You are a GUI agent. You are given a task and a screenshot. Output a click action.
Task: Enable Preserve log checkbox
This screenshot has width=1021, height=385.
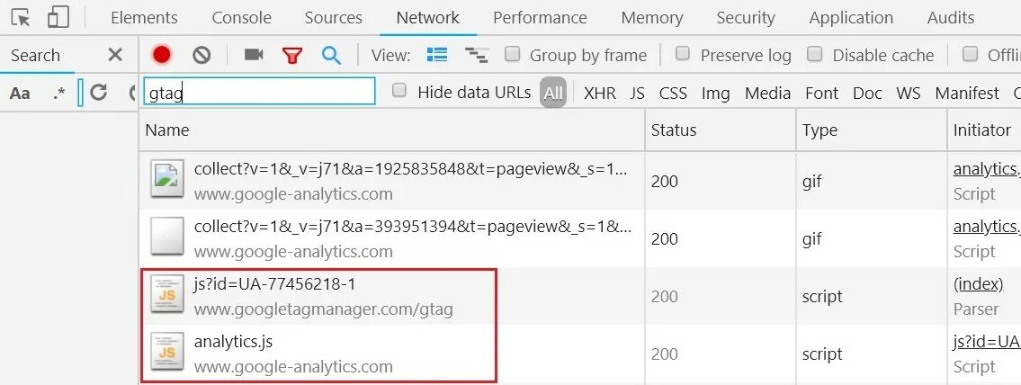683,54
